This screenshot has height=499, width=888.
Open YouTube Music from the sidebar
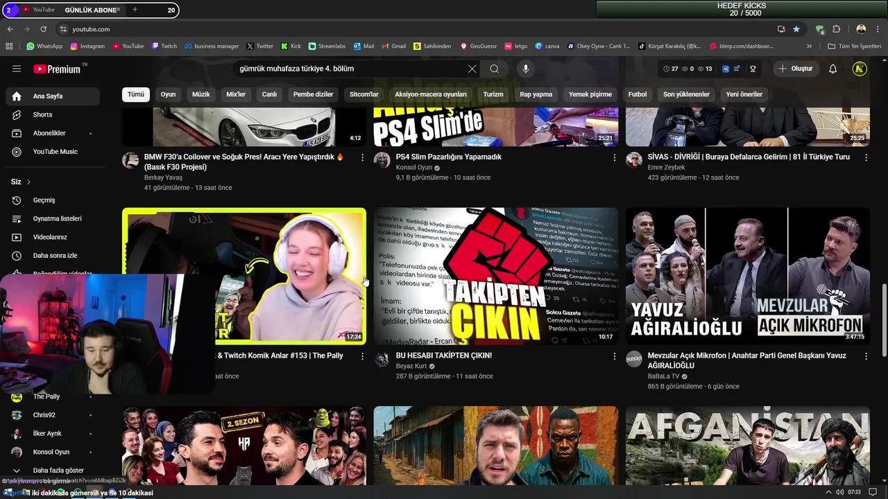[x=52, y=152]
